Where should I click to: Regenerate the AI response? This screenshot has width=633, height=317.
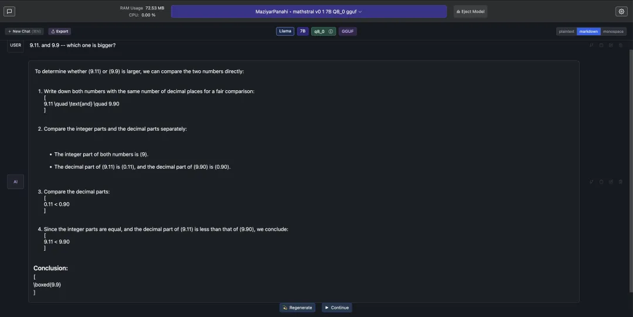click(x=297, y=308)
